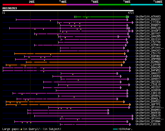Click the cyan 100char scale legend bar
Image resolution: width=165 pixels, height=131 pixels.
click(115, 129)
